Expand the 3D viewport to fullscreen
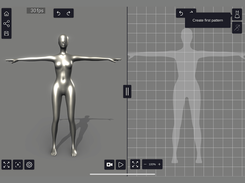This screenshot has height=183, width=245. 6,165
